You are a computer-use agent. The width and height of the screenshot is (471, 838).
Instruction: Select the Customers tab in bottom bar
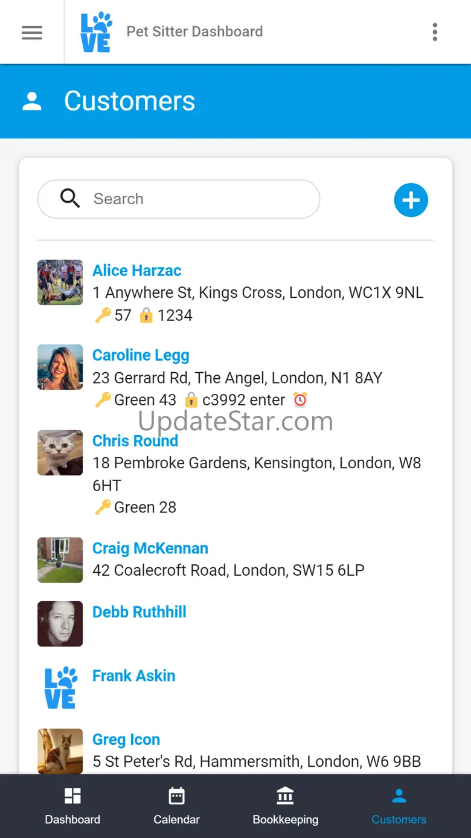(399, 805)
